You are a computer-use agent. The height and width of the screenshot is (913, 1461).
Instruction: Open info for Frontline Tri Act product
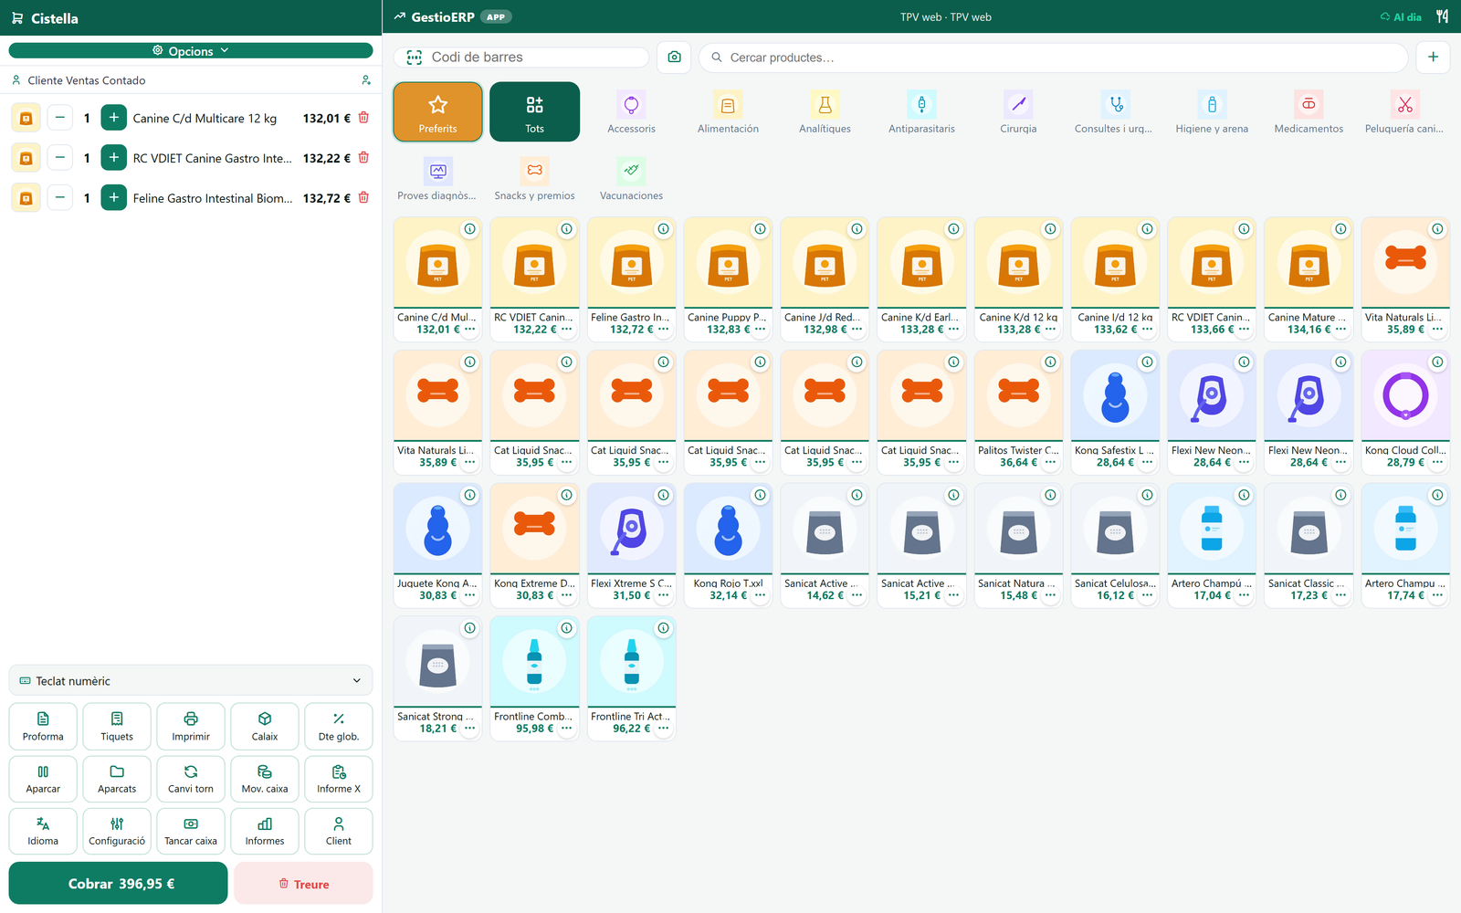[x=663, y=628]
